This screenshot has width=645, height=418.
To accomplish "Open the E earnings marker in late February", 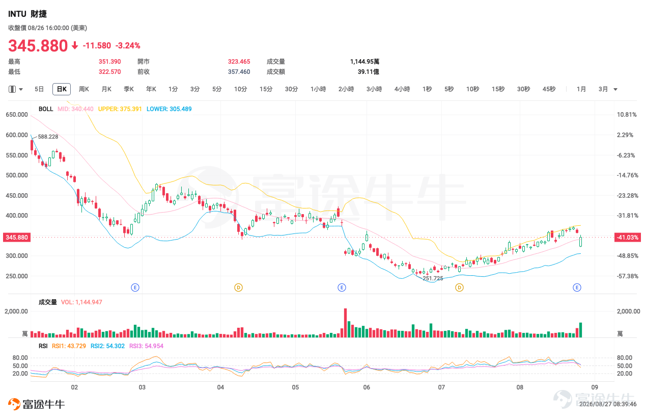I will pyautogui.click(x=135, y=288).
